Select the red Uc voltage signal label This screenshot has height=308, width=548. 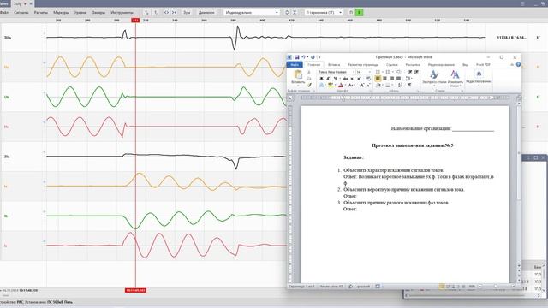pos(6,127)
